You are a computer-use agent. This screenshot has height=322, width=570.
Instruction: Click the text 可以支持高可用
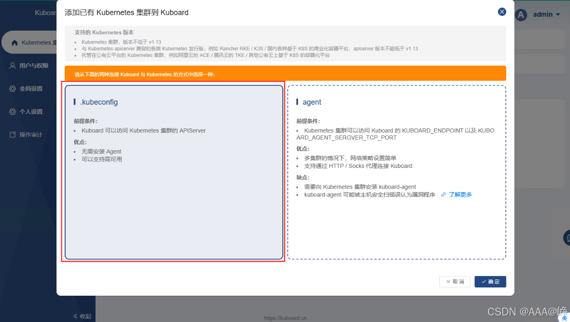[x=102, y=160]
